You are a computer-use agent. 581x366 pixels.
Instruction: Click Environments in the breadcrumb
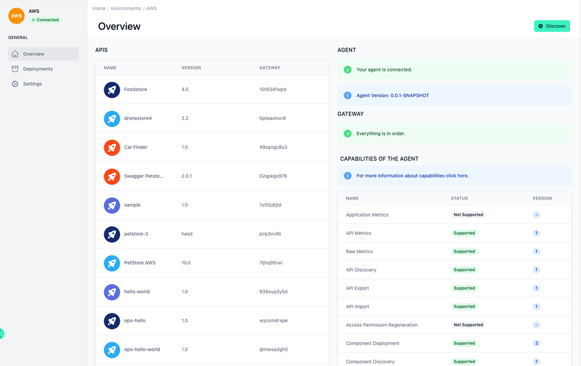pyautogui.click(x=126, y=8)
